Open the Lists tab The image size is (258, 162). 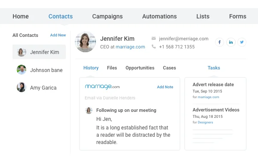pos(203,16)
